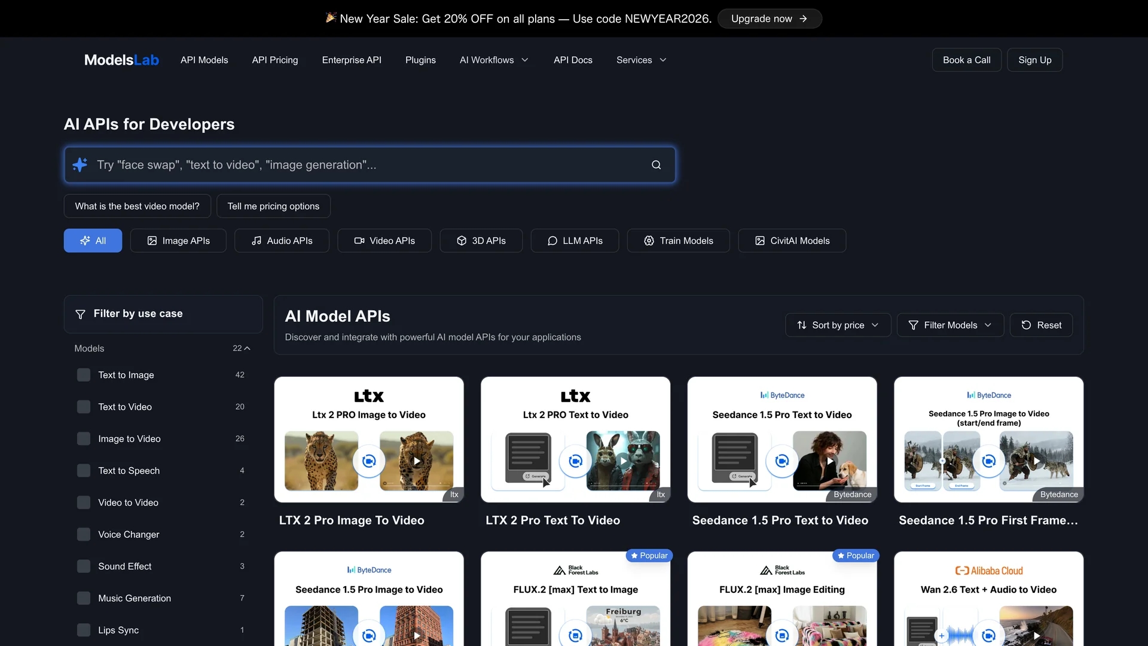This screenshot has width=1148, height=646.
Task: Select the CivitAI Models tab
Action: [x=792, y=240]
